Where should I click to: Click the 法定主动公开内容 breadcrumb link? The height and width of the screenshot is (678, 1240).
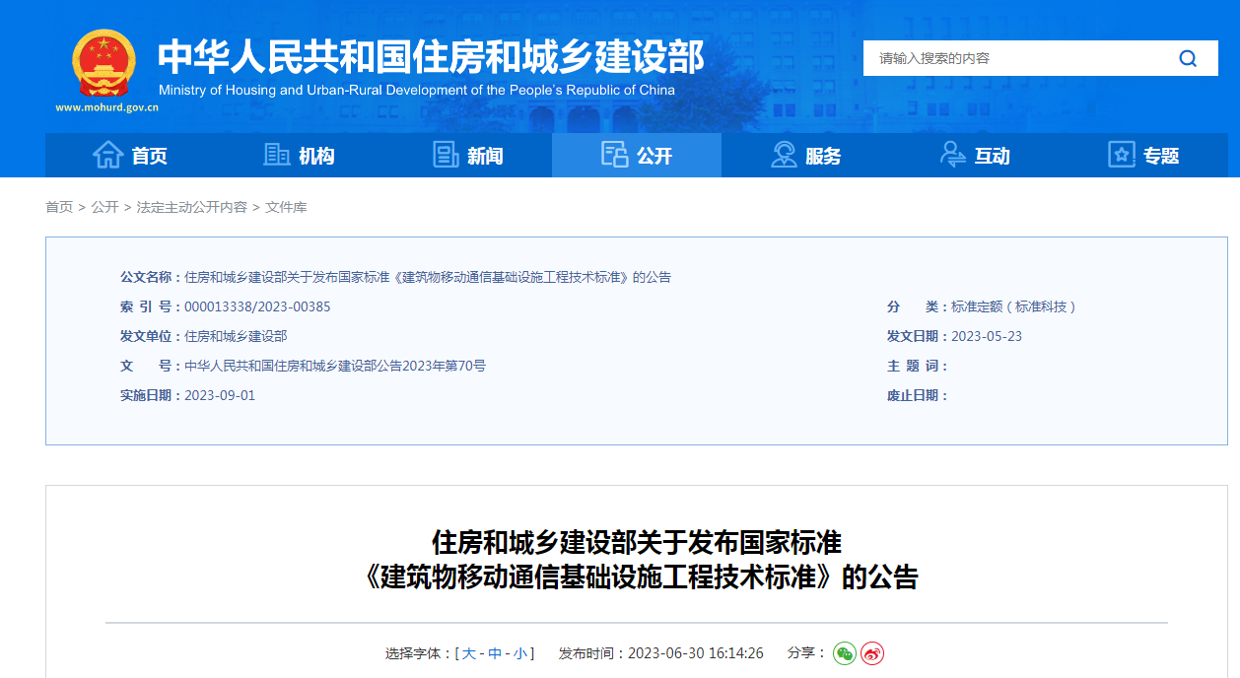click(x=192, y=207)
